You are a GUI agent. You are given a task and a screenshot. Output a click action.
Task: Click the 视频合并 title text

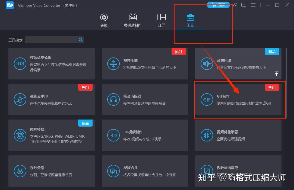[x=131, y=168]
